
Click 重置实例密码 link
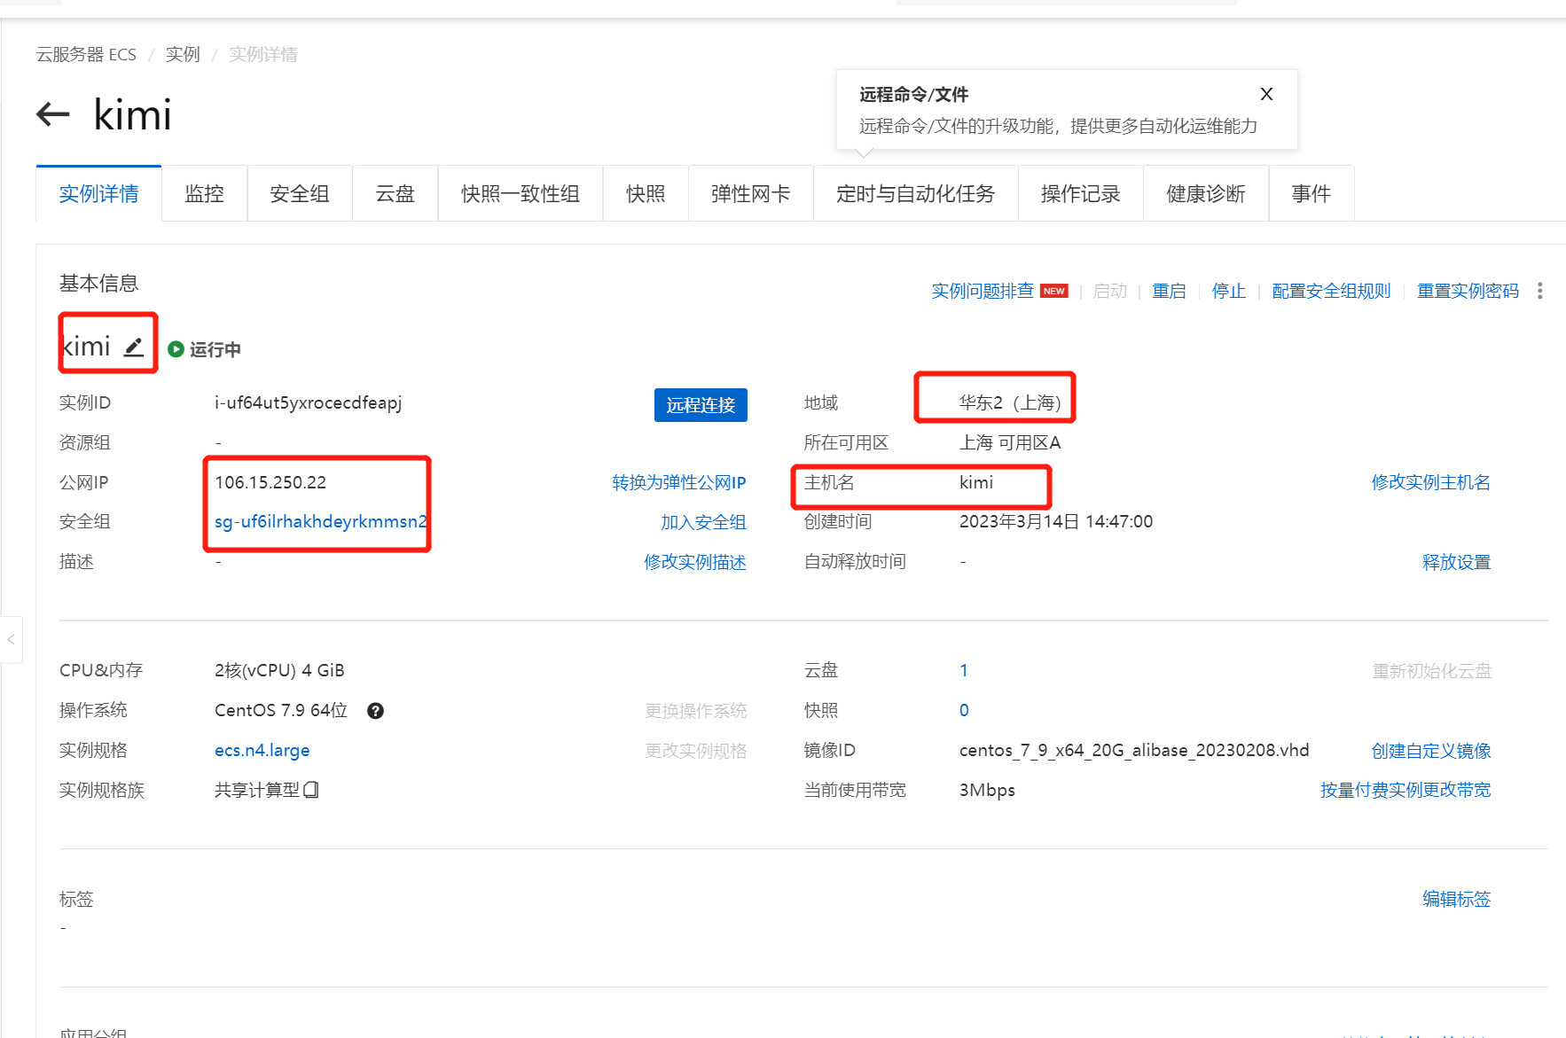[x=1468, y=291]
